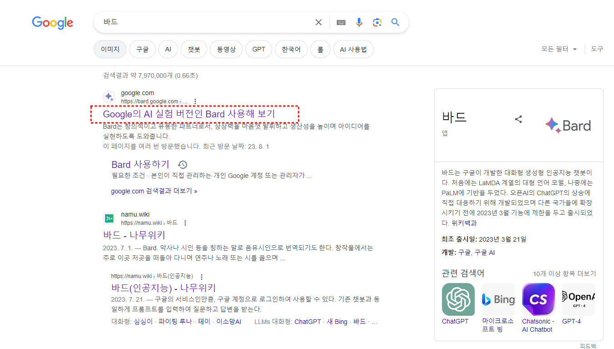Search by image with Lens icon
Image resolution: width=614 pixels, height=349 pixels.
pyautogui.click(x=377, y=22)
